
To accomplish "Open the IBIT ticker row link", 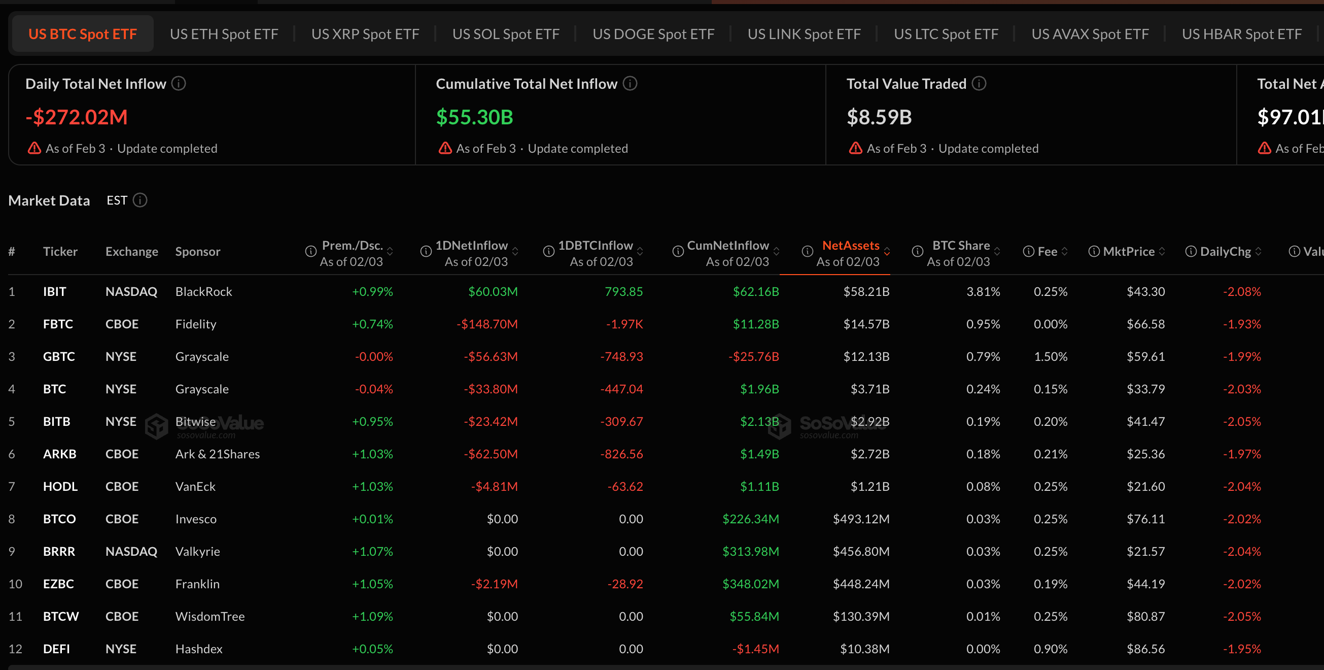I will (54, 291).
